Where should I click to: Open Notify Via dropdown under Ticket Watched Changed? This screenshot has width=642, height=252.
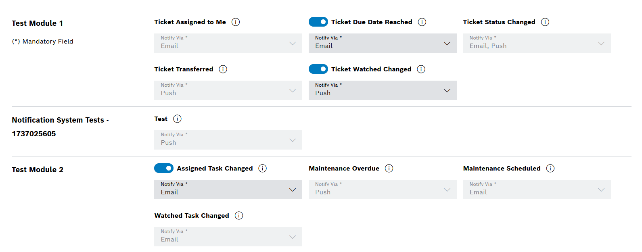[x=383, y=90]
